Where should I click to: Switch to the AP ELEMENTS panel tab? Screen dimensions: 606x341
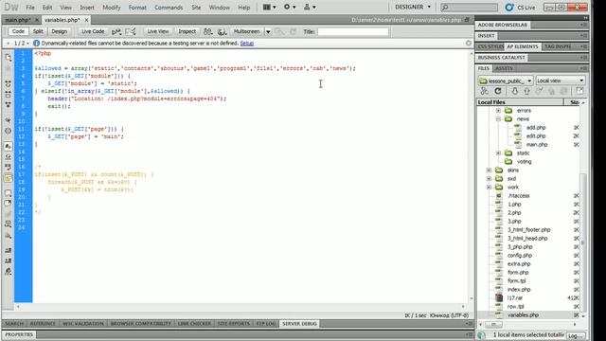tap(522, 46)
